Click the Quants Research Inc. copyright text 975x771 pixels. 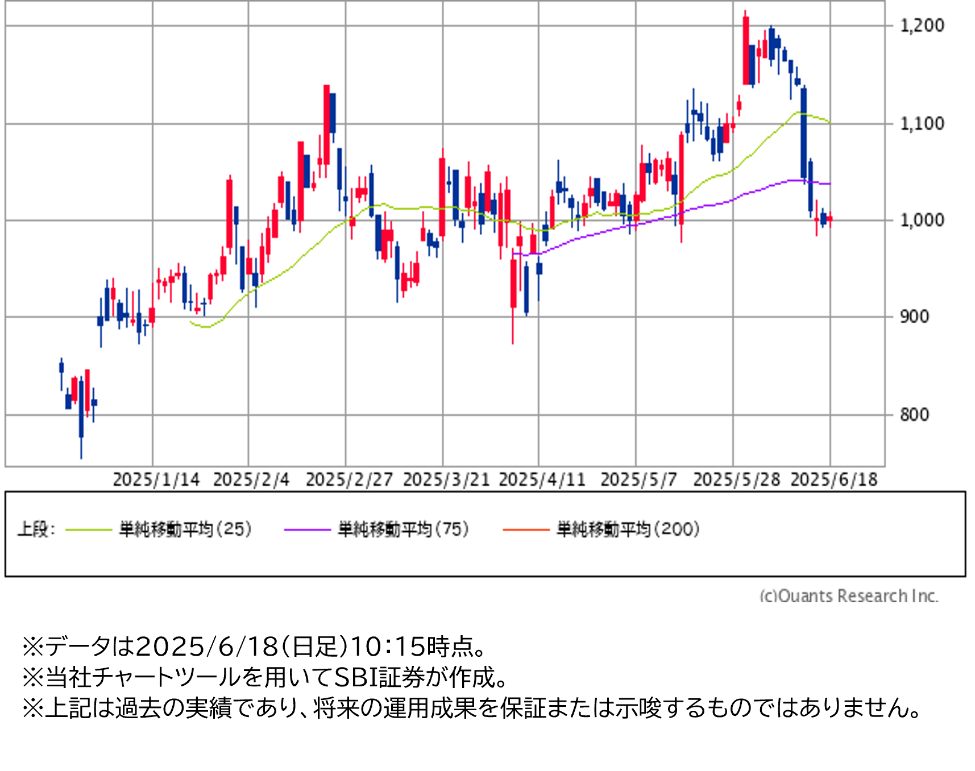[x=848, y=595]
